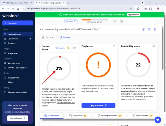Open the info icon on Readability score card
The width and height of the screenshot is (166, 126).
[153, 46]
